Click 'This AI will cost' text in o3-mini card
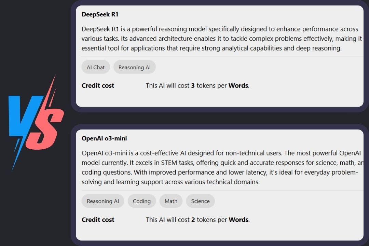Screen dimensions: 369x246 (x=167, y=220)
